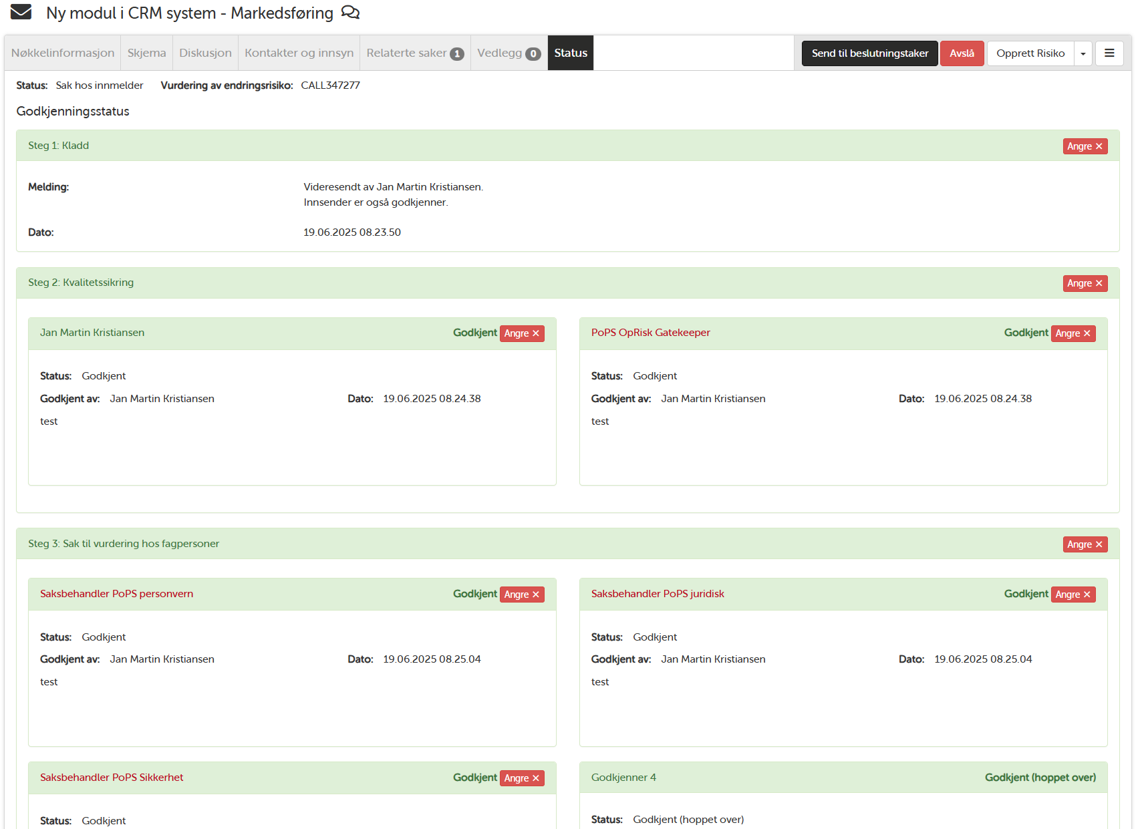
Task: Click Angre on Steg 2: Kvalitetssikring header
Action: point(1085,283)
